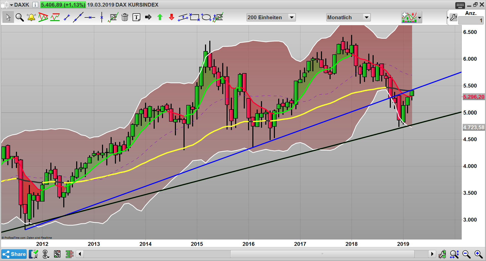
Task: Place a red down arrow marker
Action: tap(172, 17)
